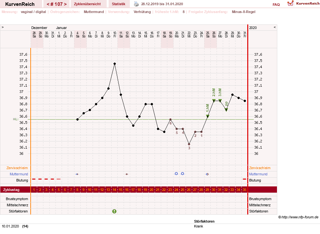This screenshot has height=234, width=320.
Task: Click the last temperature point on January 31
Action: 245,101
